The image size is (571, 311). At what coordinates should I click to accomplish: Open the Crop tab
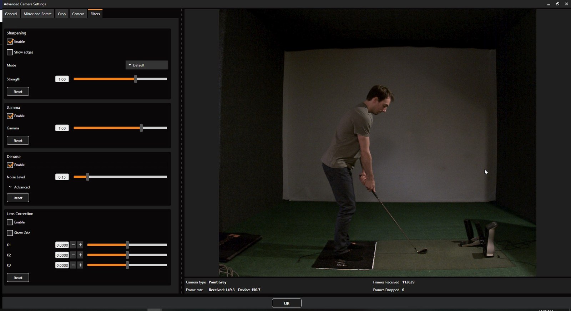point(62,14)
